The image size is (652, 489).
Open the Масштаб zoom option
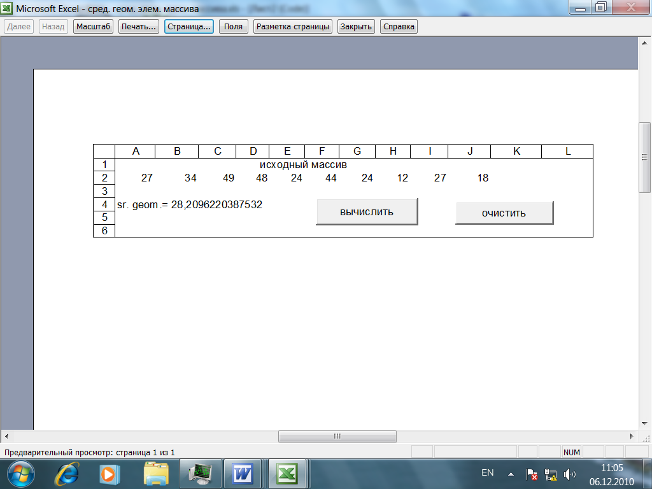[93, 27]
